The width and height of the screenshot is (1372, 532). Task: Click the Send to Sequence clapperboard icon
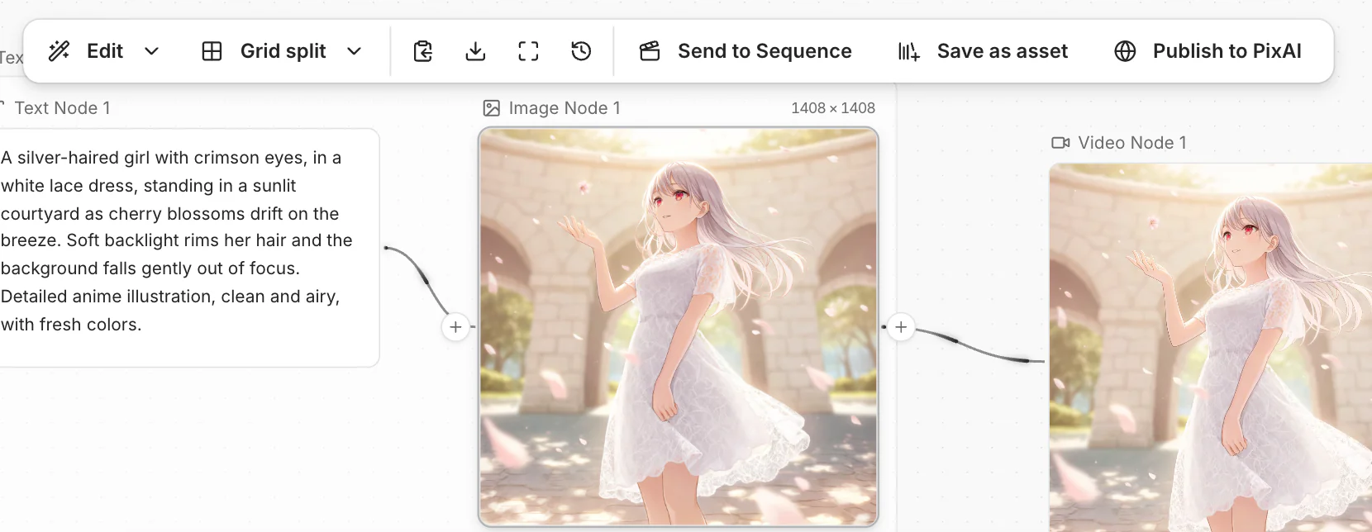click(650, 51)
